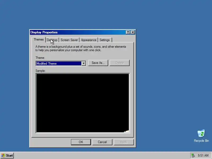Viewport: 212px width, 159px height.
Task: Click the help question mark button
Action: coord(128,32)
